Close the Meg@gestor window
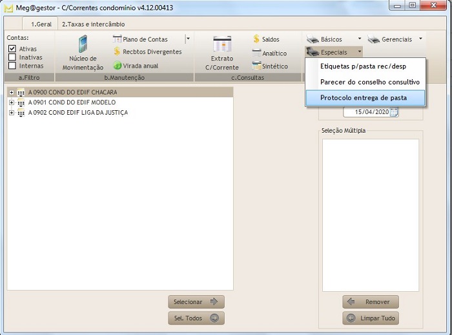 (433, 5)
